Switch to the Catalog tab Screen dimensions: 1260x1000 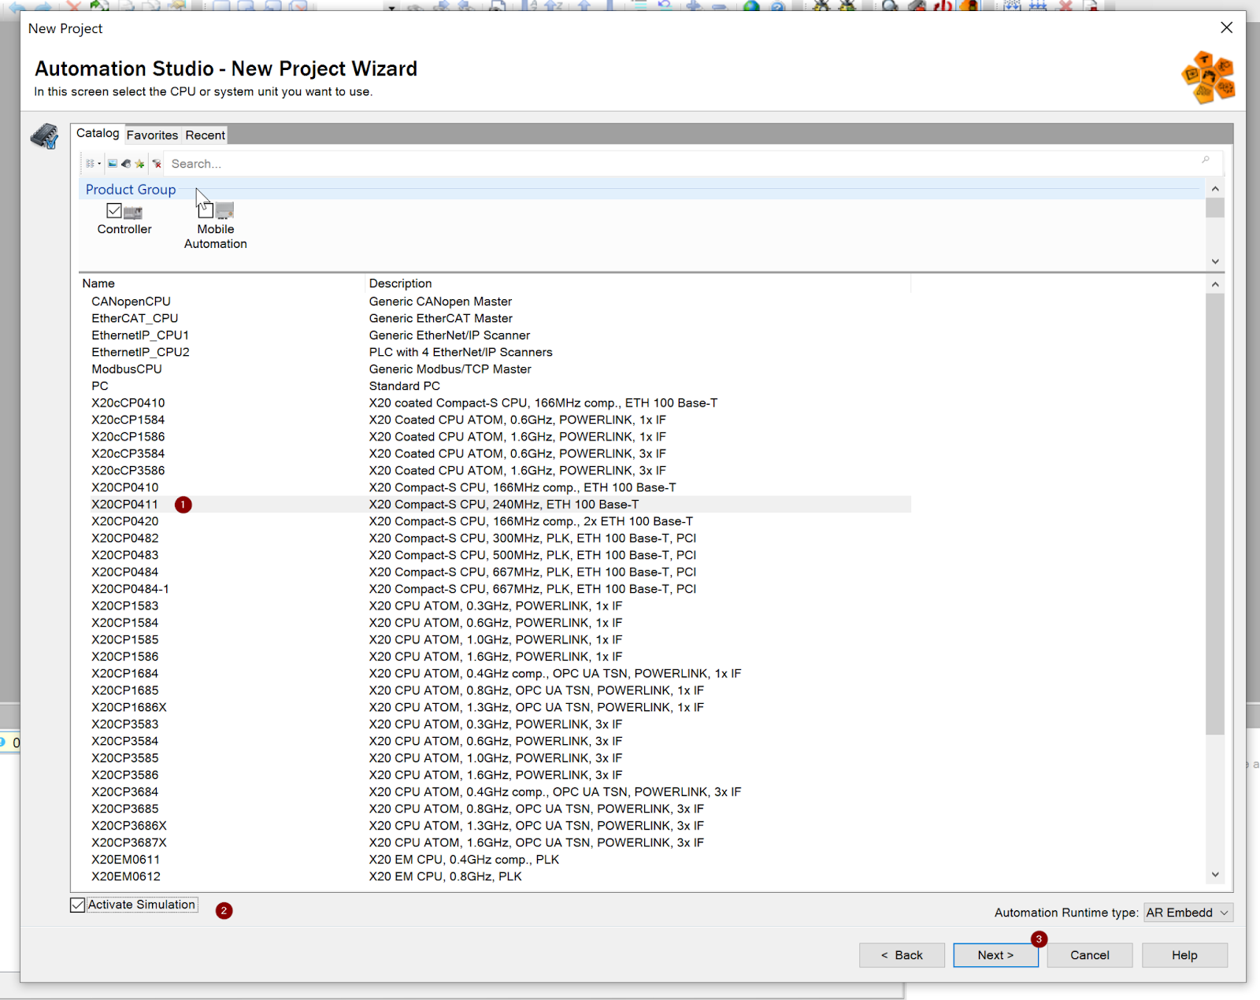[x=98, y=133]
